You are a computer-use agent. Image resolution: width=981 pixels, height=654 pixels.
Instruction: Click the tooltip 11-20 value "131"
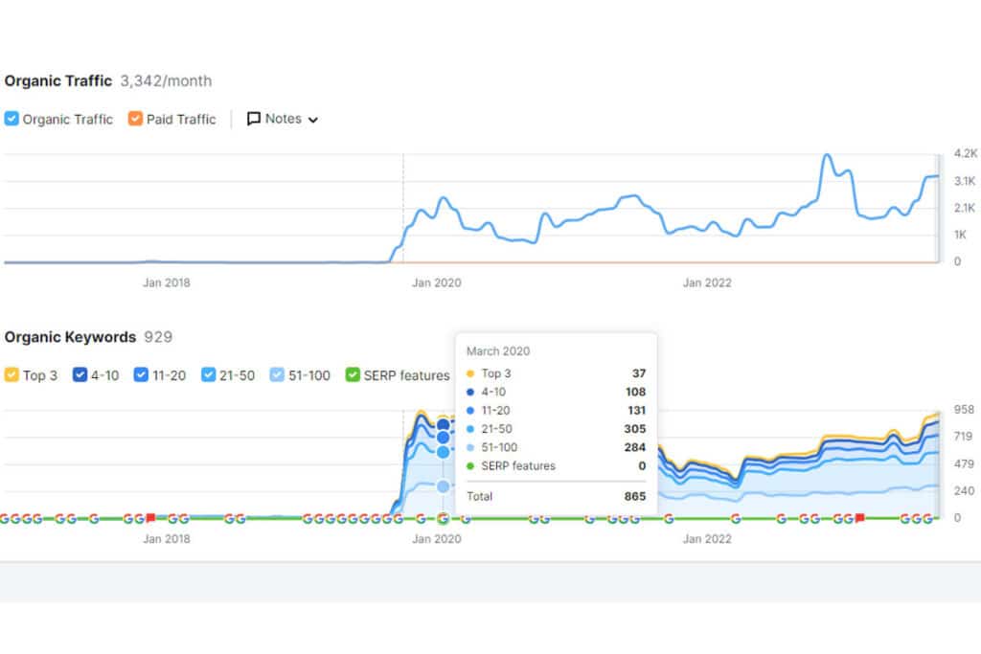pos(637,410)
